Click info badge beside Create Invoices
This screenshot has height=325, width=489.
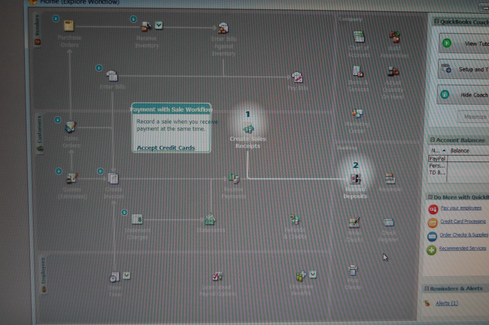pyautogui.click(x=100, y=171)
